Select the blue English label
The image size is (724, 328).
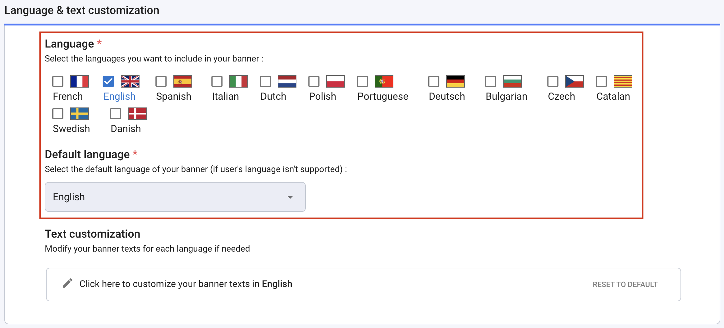click(x=119, y=96)
